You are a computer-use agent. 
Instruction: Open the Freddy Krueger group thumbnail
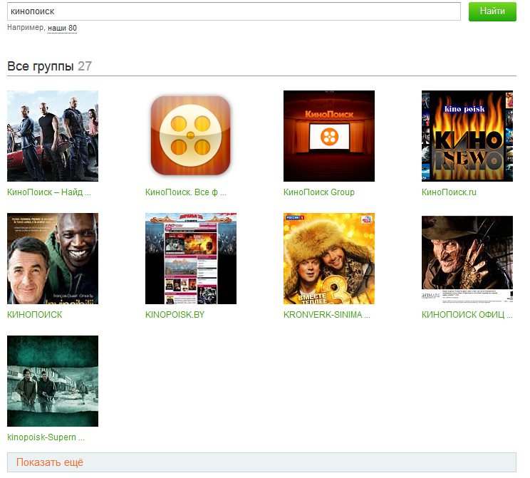pos(467,259)
